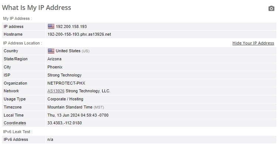Open the AS13926 network link
Viewport: 279px width, 146px height.
click(56, 91)
